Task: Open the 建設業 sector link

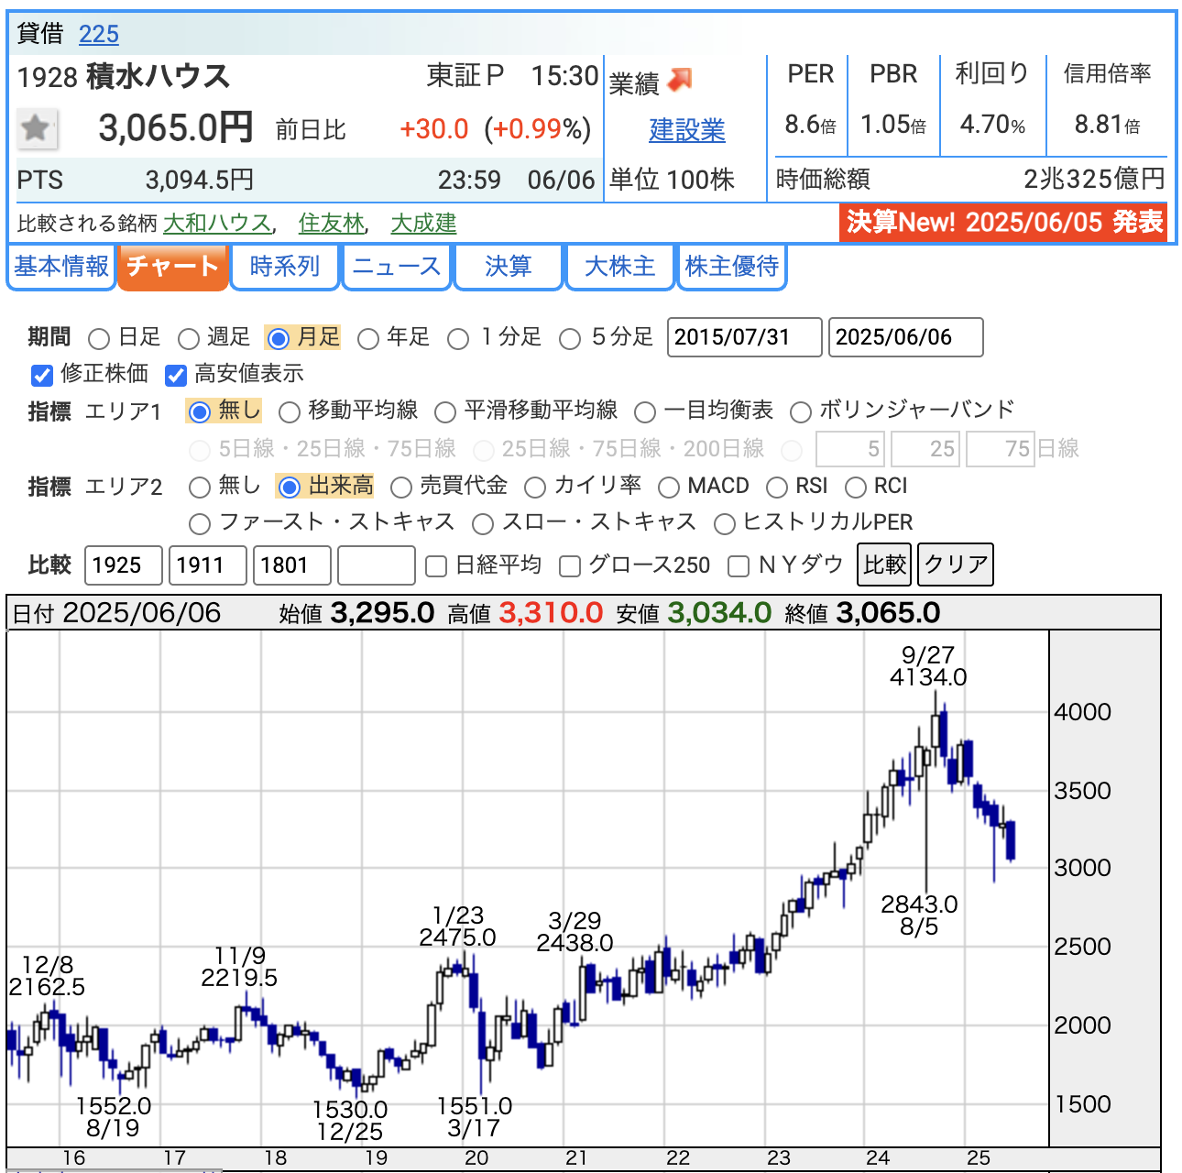Action: 687,131
